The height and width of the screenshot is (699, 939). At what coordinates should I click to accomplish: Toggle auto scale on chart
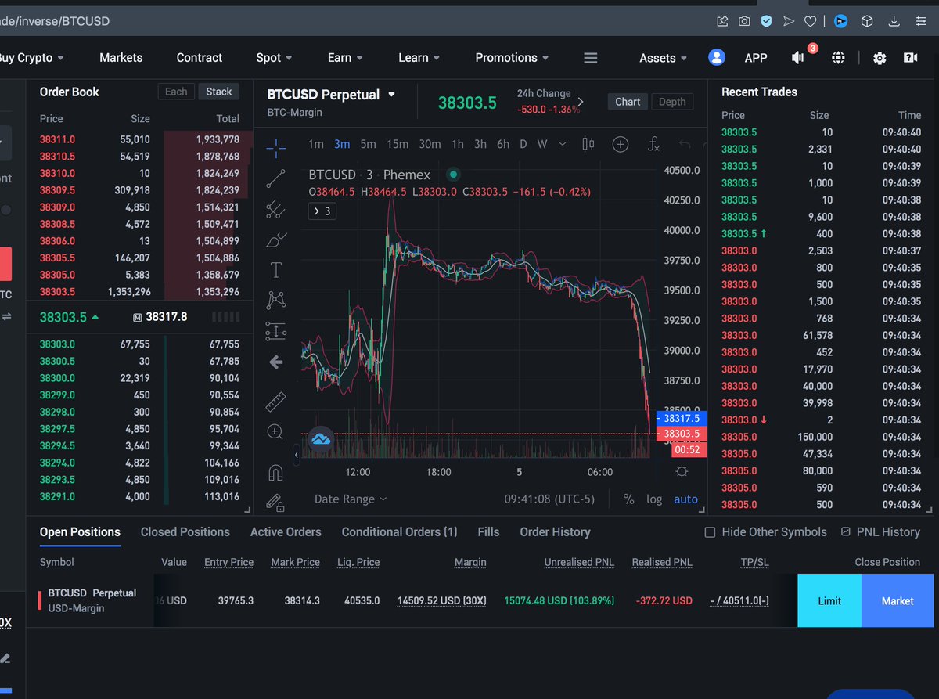click(x=685, y=499)
